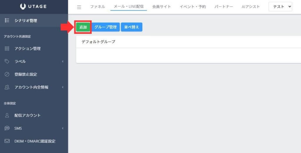Click the ラベル tag icon

tap(7, 61)
